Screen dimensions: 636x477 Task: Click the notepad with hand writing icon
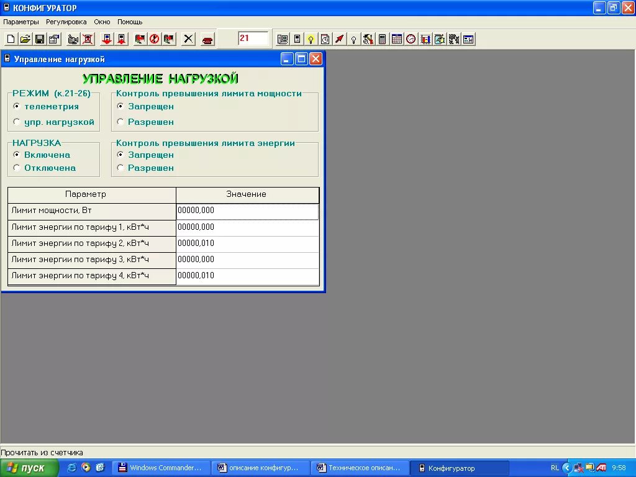pos(440,39)
